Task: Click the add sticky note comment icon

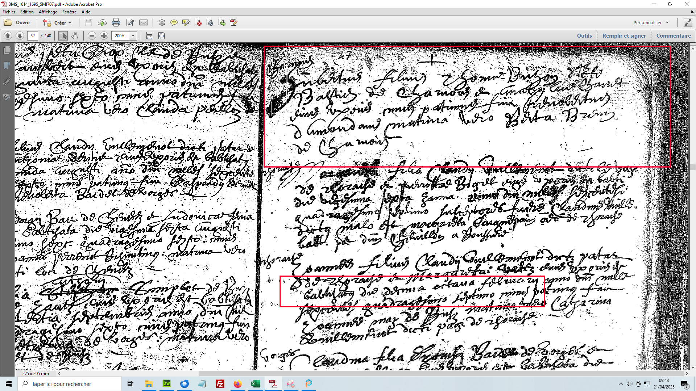Action: 174,23
